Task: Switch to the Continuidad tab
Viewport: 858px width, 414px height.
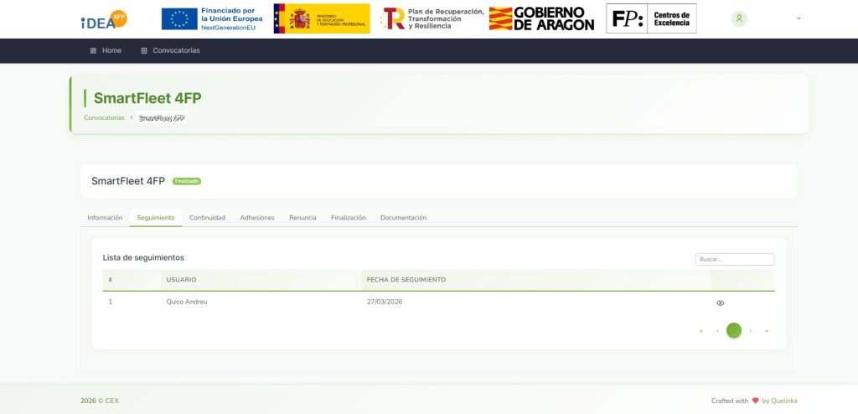Action: point(207,218)
